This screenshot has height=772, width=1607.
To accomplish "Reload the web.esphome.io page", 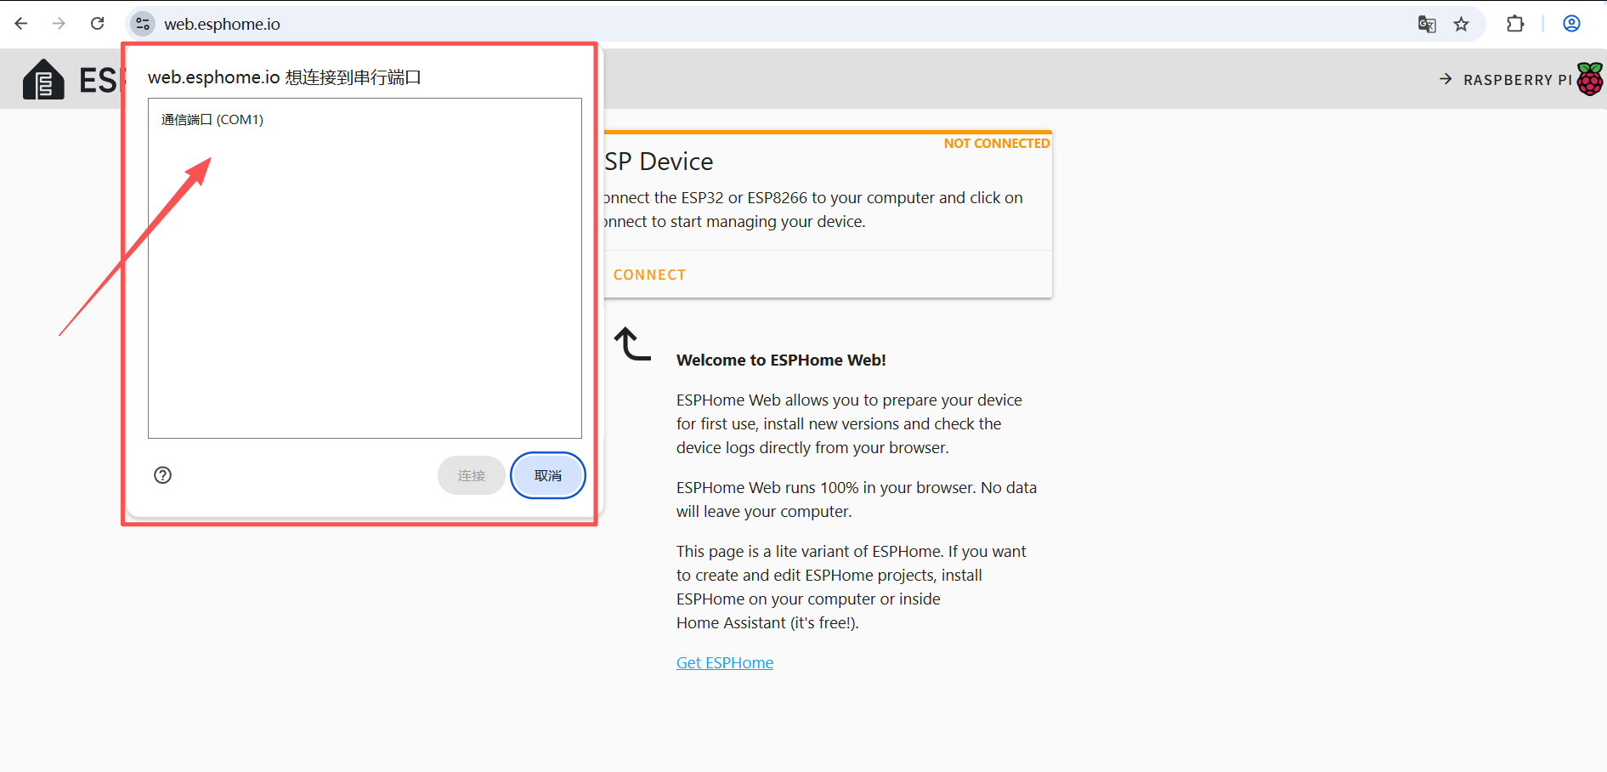I will pos(98,24).
